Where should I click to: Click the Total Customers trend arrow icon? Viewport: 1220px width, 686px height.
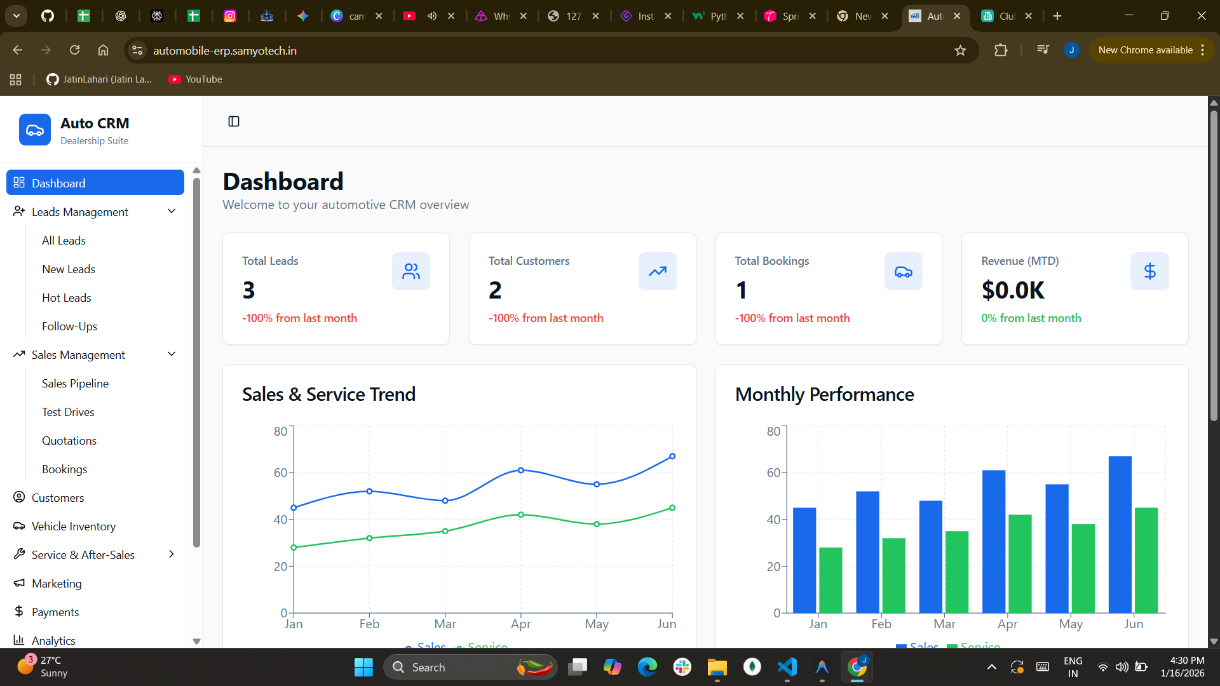657,272
